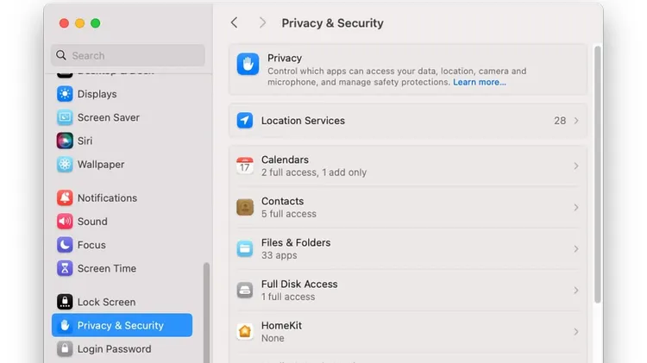
Task: Open the Files & Folders chevron
Action: 576,248
